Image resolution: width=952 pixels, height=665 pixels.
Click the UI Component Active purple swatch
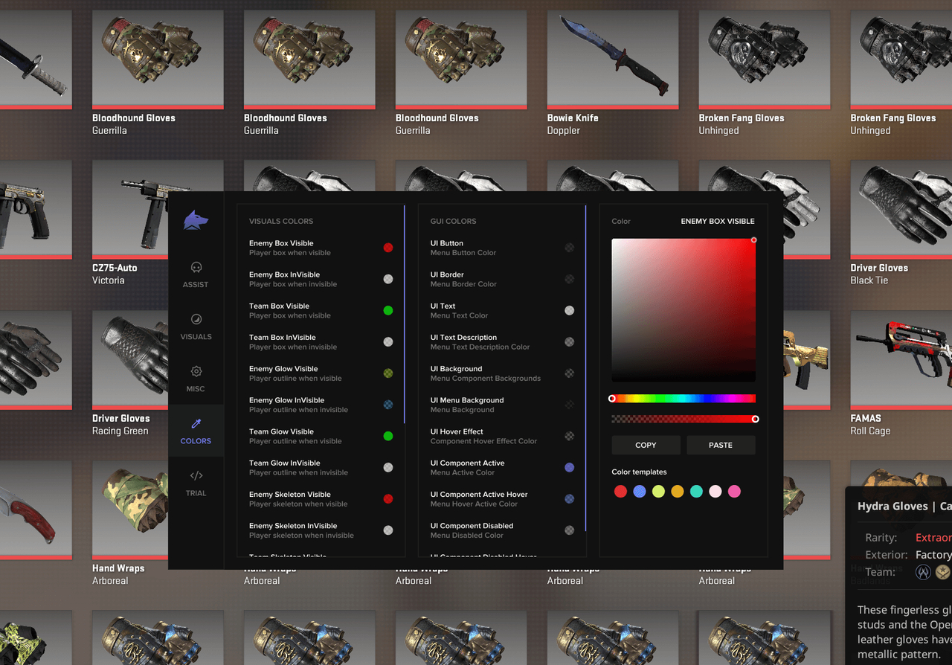(x=569, y=467)
